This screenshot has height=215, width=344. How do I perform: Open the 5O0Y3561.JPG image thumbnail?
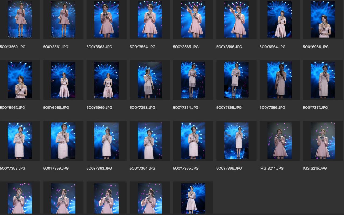point(63,19)
